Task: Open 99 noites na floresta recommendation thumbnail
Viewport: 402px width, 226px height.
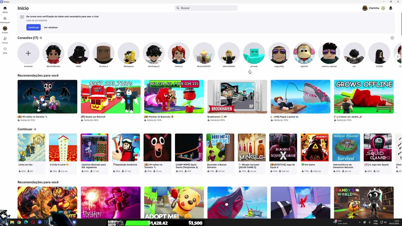Action: click(x=47, y=97)
